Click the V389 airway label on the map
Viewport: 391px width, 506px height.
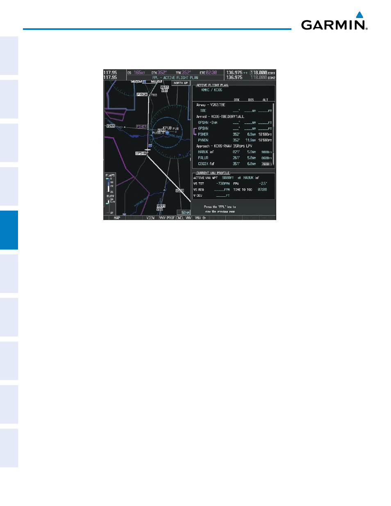tap(180, 191)
